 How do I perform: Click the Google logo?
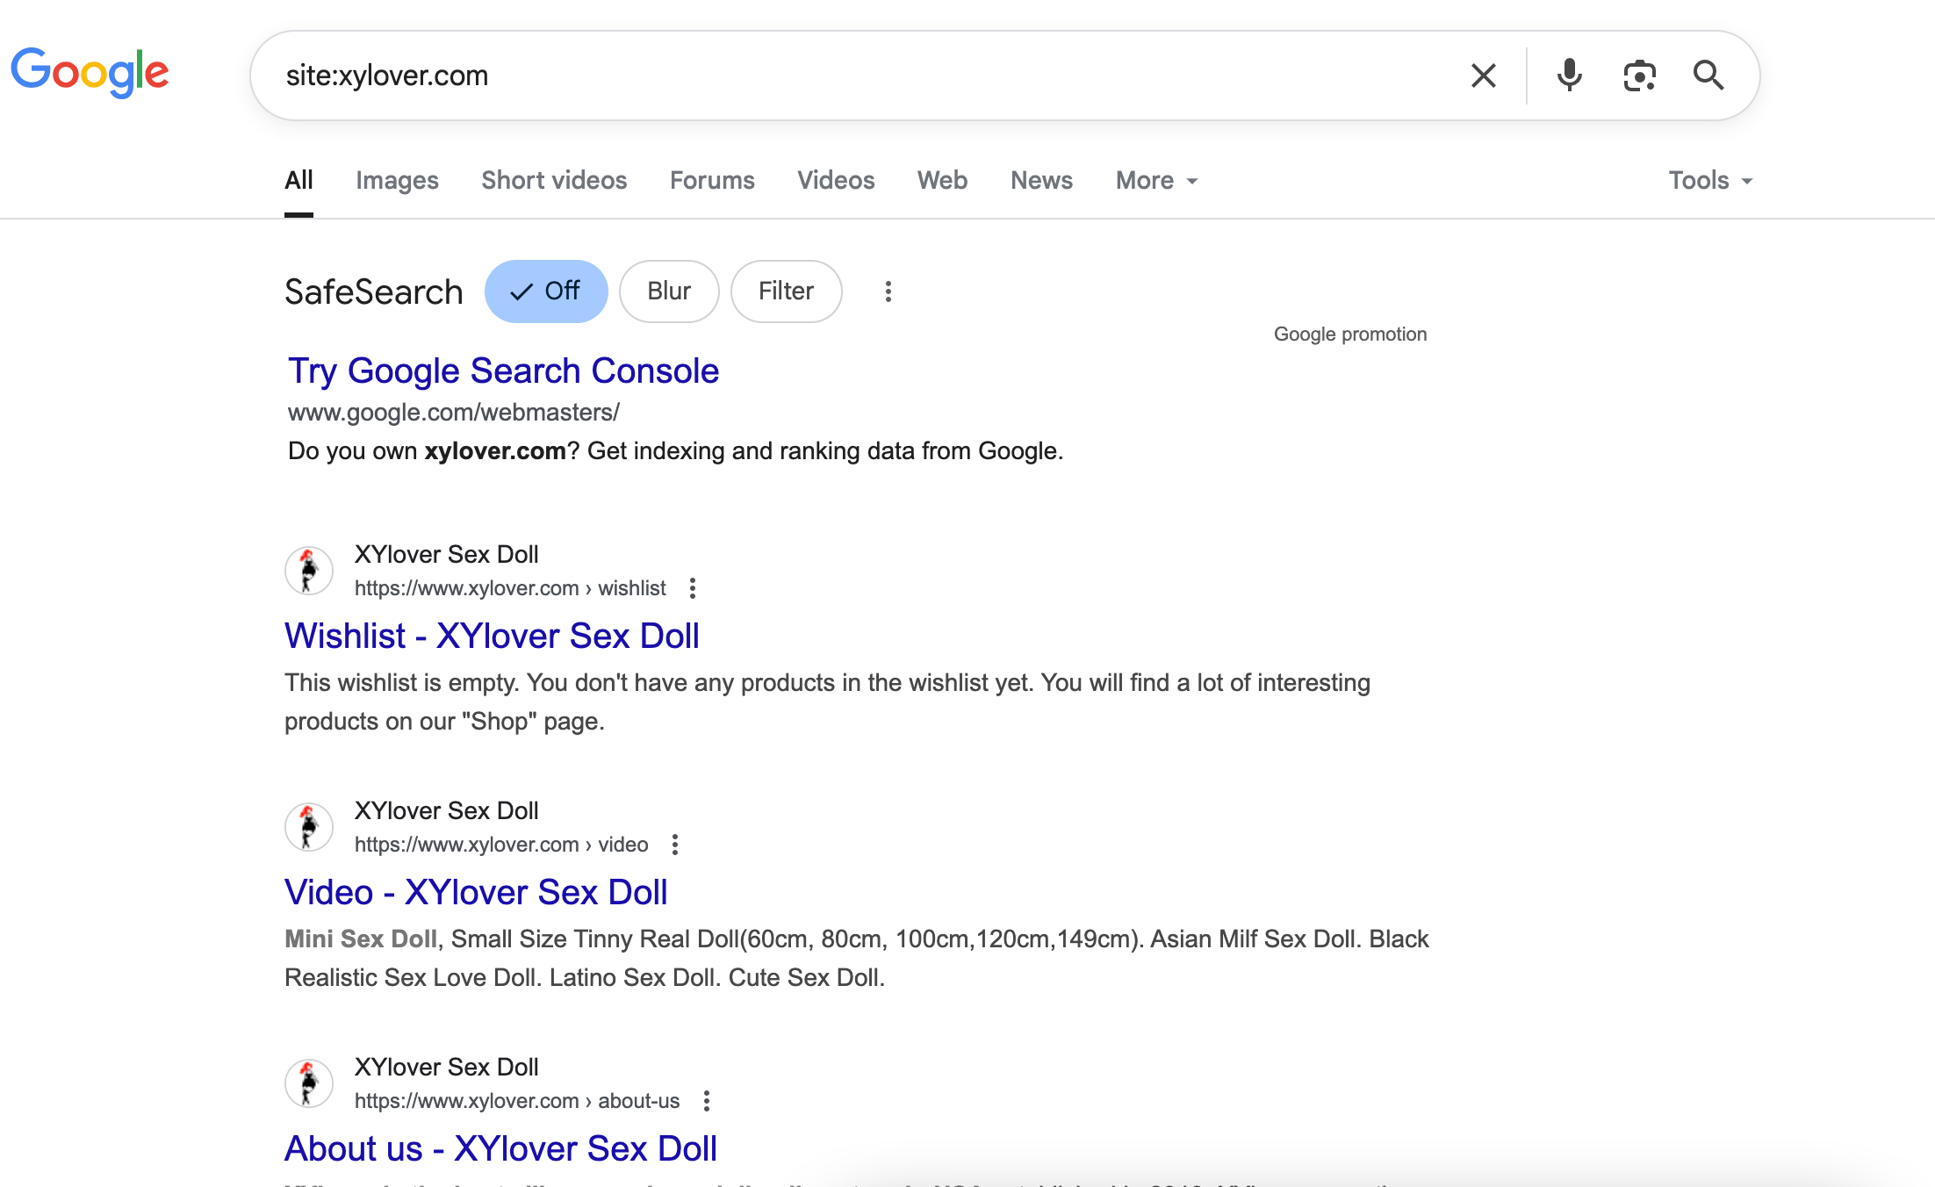tap(90, 72)
